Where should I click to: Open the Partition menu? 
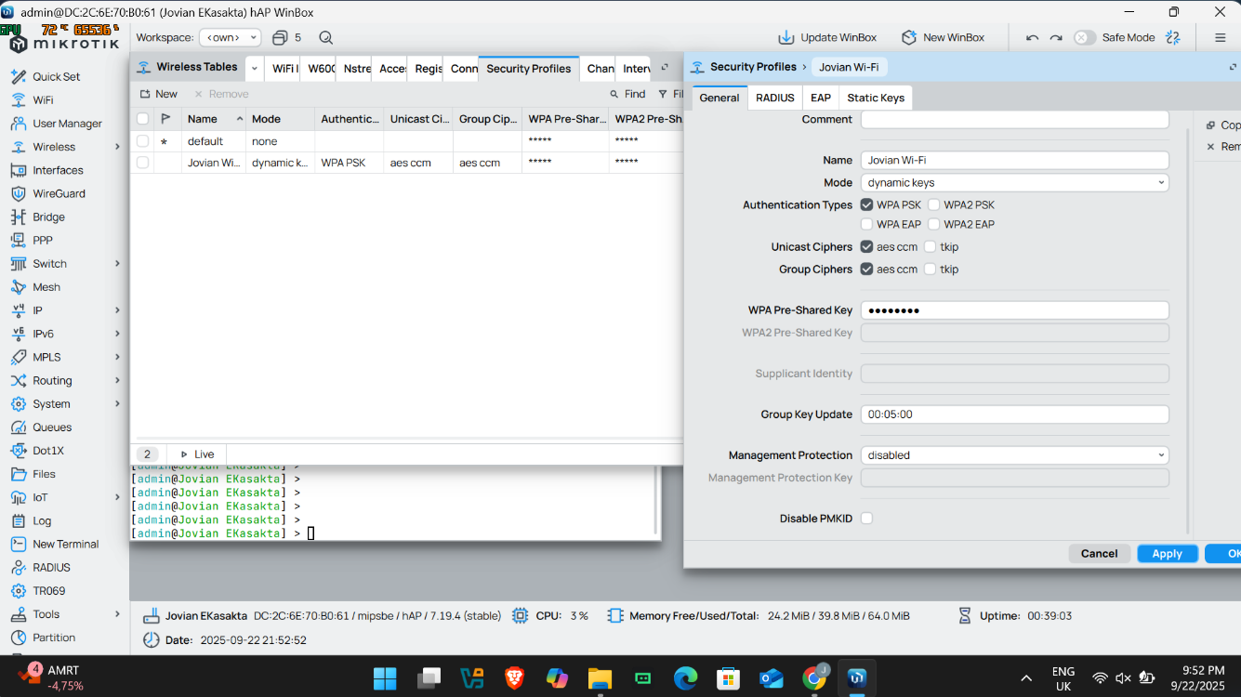pos(54,638)
